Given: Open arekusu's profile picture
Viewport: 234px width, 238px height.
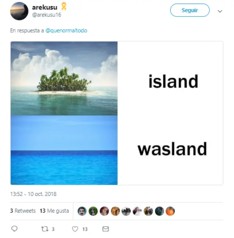Looking at the screenshot, I should [x=19, y=11].
